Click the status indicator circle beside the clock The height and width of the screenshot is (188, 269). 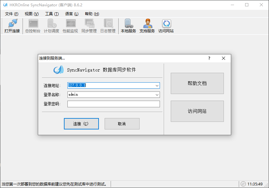point(243,184)
